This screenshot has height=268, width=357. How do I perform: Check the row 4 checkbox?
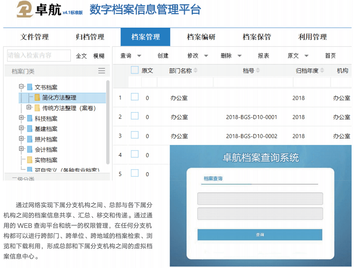coord(134,154)
